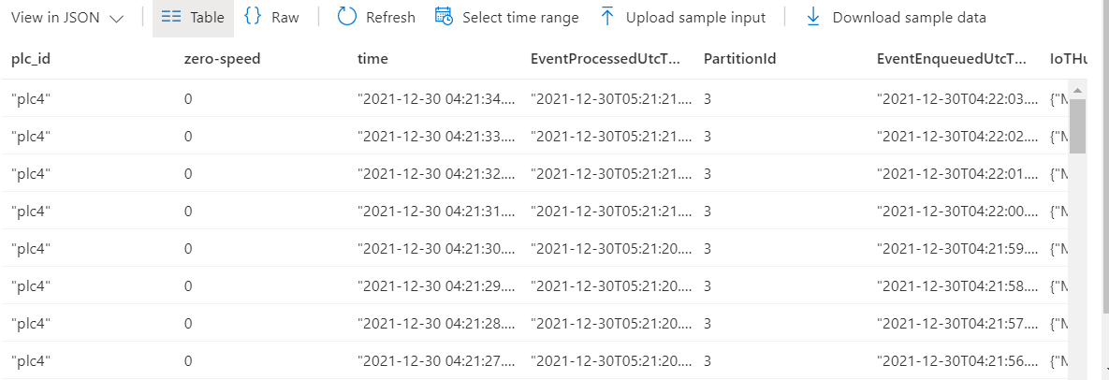Image resolution: width=1109 pixels, height=380 pixels.
Task: Click the Table view grid icon
Action: (170, 17)
